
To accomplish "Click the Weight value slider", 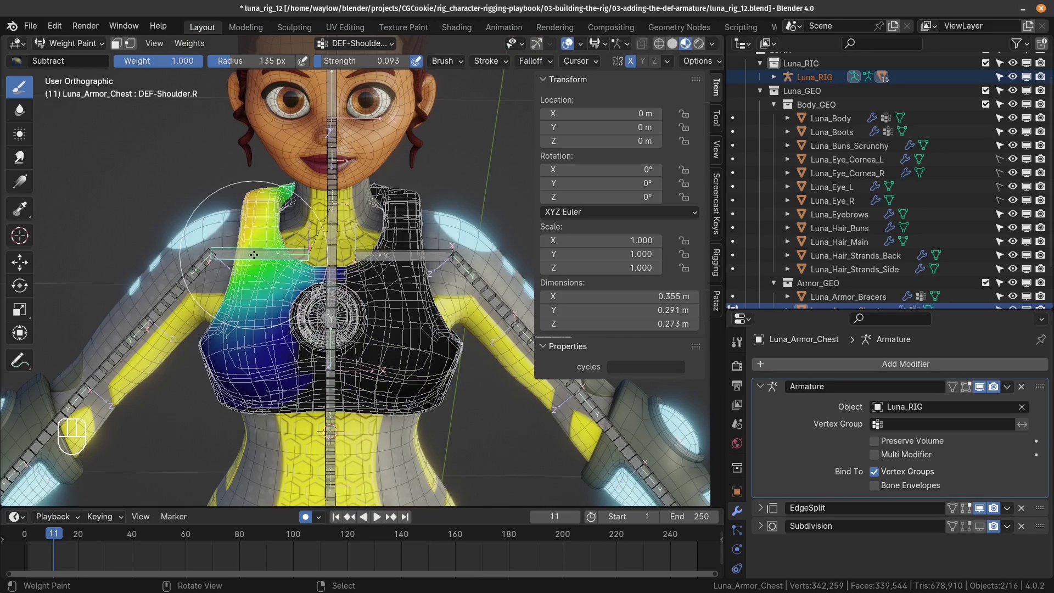I will coord(158,61).
